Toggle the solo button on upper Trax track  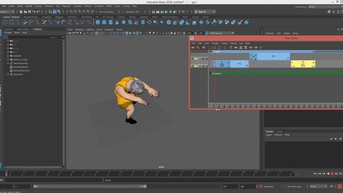pos(196,58)
